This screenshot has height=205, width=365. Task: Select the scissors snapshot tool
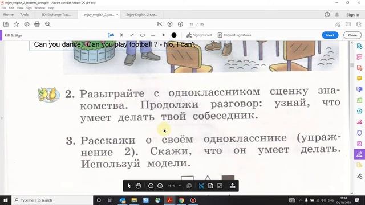click(x=160, y=24)
